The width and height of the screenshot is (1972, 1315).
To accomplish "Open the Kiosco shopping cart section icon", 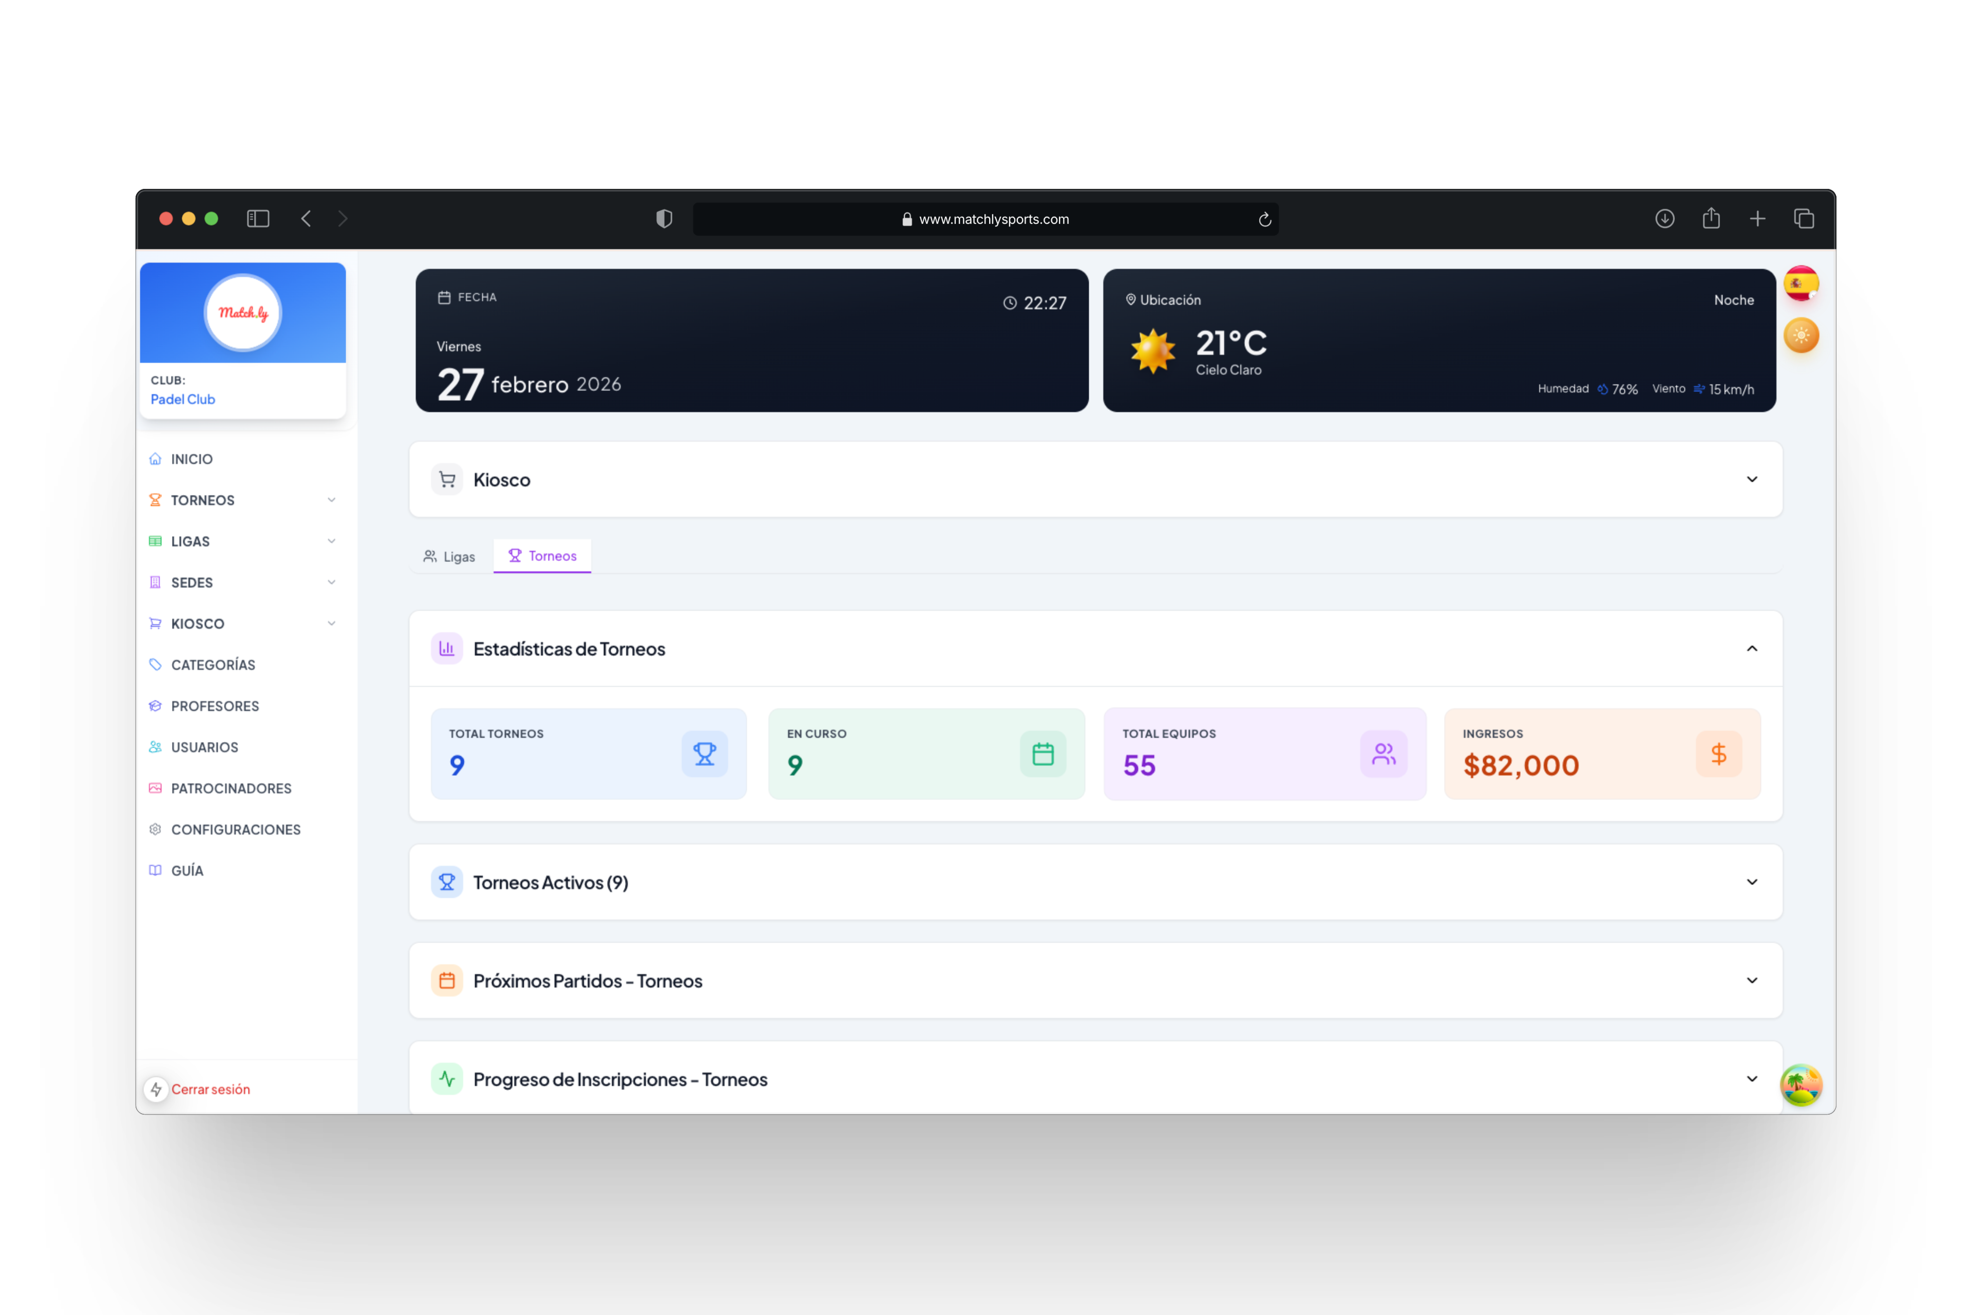I will click(447, 479).
